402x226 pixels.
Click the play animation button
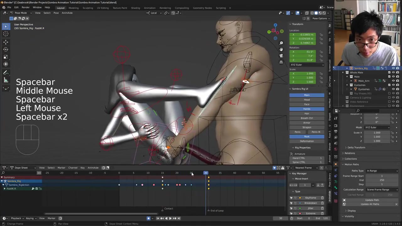[170, 218]
